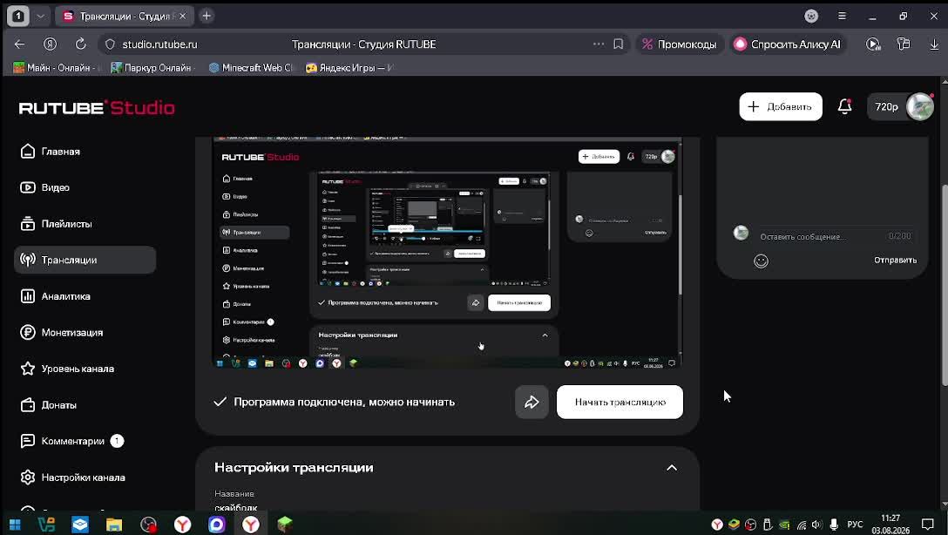948x535 pixels.
Task: Open the three-dots page menu
Action: point(599,44)
